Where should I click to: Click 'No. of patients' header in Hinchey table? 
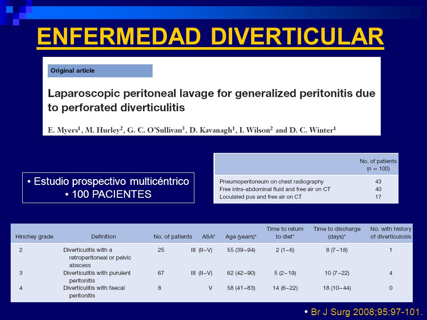(x=173, y=237)
